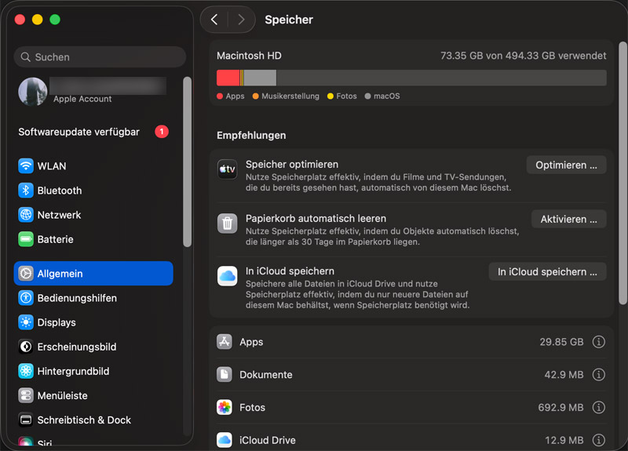This screenshot has width=628, height=451.
Task: Click the sidebar vertical scrollbar
Action: [187, 162]
